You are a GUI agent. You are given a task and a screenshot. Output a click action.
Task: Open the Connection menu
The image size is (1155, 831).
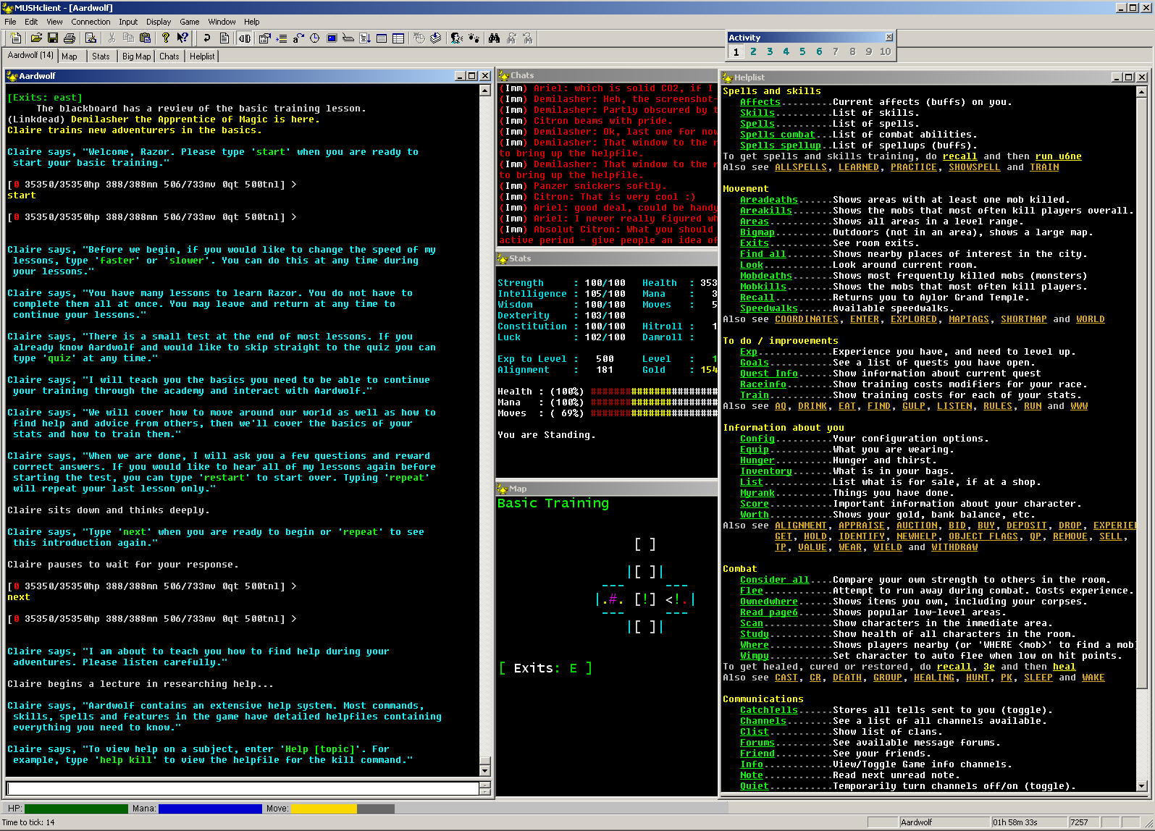[91, 22]
